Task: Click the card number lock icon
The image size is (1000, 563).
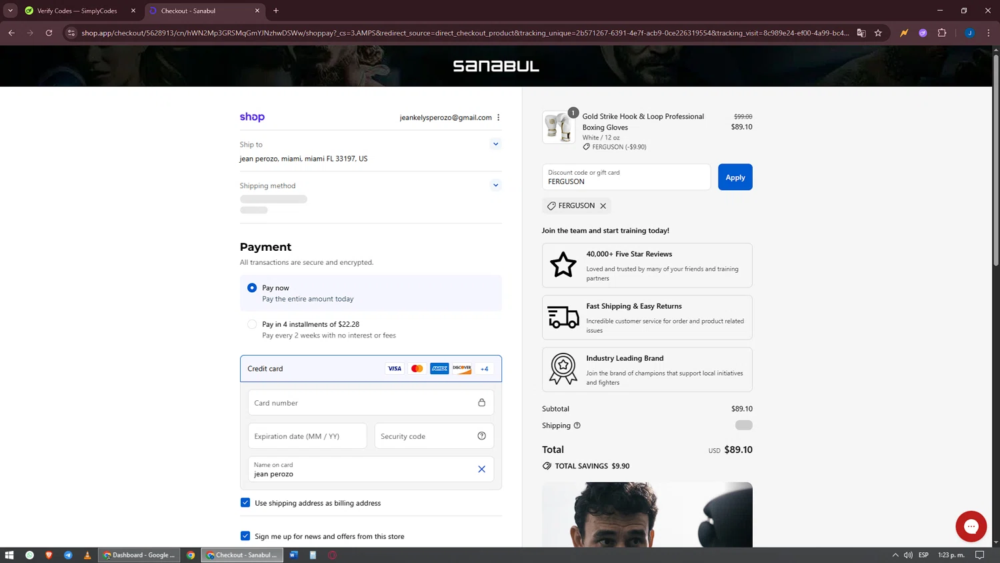Action: [x=481, y=403]
